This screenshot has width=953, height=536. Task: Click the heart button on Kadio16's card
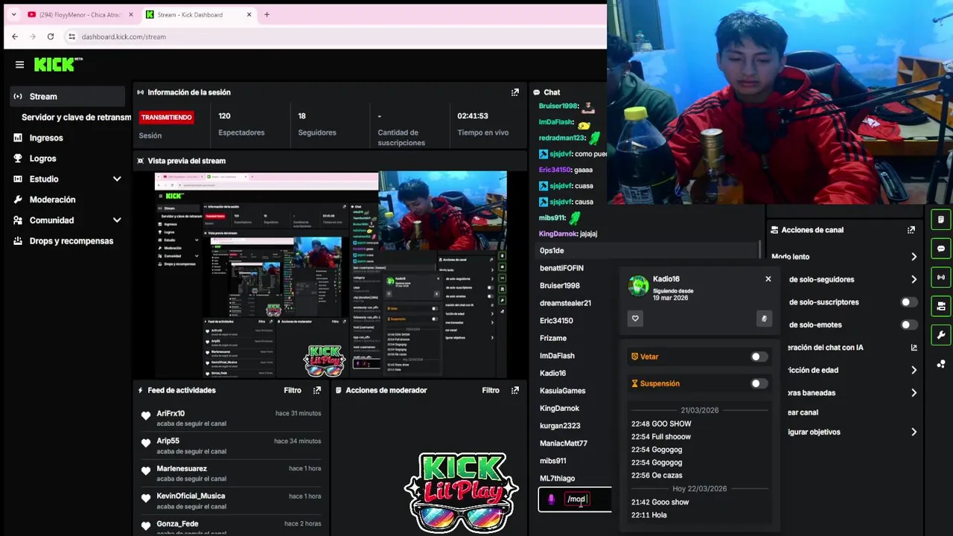click(635, 319)
